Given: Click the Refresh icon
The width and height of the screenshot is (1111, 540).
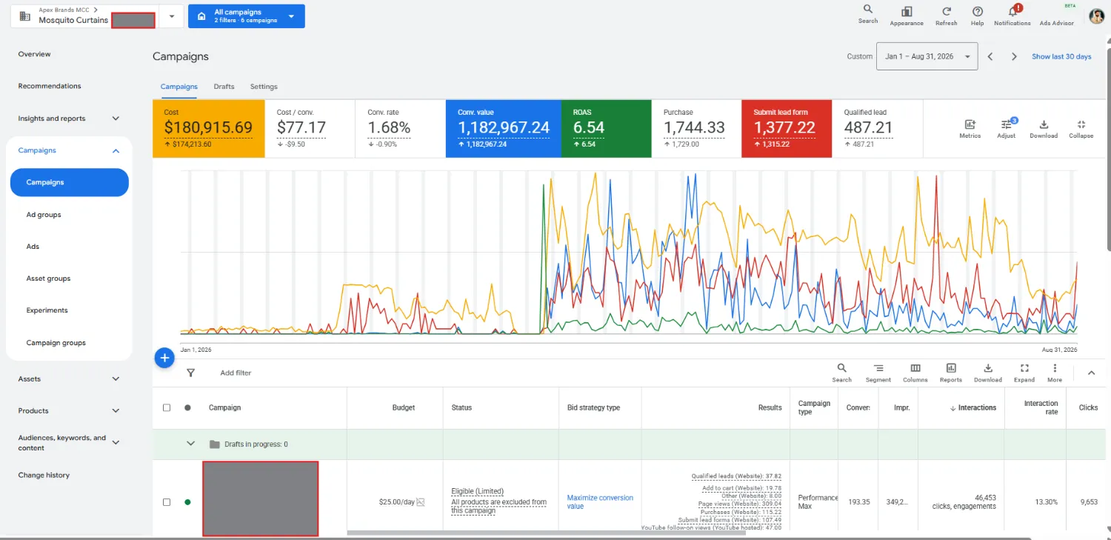Looking at the screenshot, I should [x=946, y=16].
